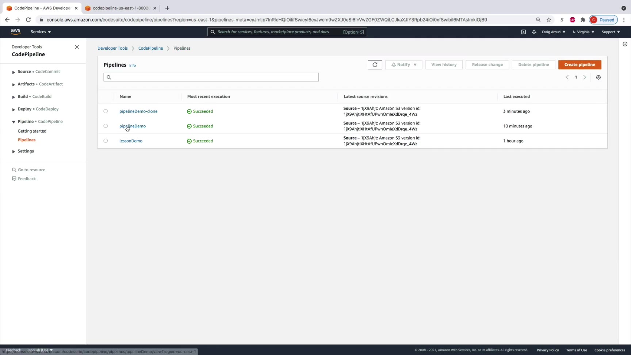Open Chrome menu with three dots

pos(624,20)
